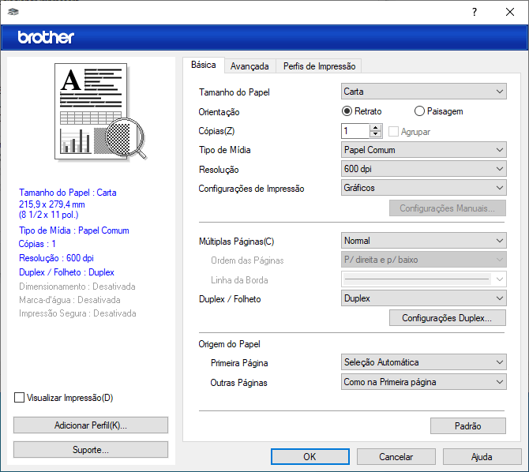Viewport: 529px width, 472px height.
Task: Open the Tipo de Mídia dropdown
Action: pos(423,150)
